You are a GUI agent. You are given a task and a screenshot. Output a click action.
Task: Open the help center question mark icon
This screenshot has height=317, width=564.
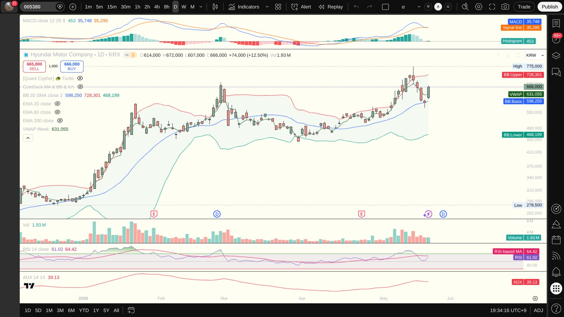556,309
